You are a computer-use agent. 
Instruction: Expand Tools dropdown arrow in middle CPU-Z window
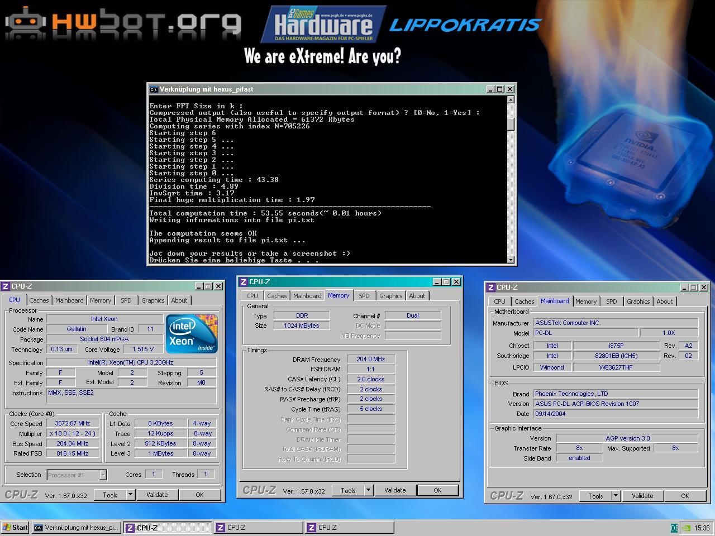tap(368, 490)
